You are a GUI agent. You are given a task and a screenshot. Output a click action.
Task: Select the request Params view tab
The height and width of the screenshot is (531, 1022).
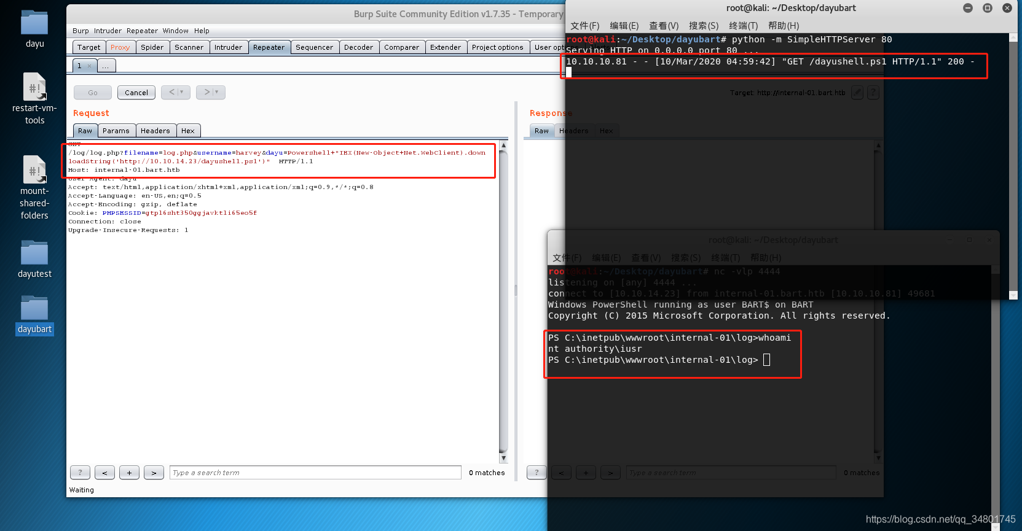(116, 131)
